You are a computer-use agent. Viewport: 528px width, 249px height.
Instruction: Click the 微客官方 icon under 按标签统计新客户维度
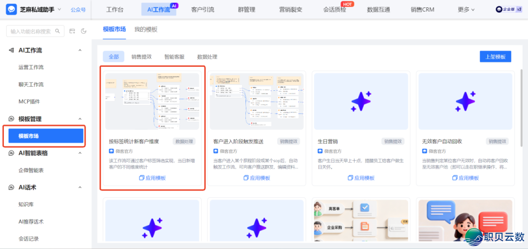click(x=111, y=151)
